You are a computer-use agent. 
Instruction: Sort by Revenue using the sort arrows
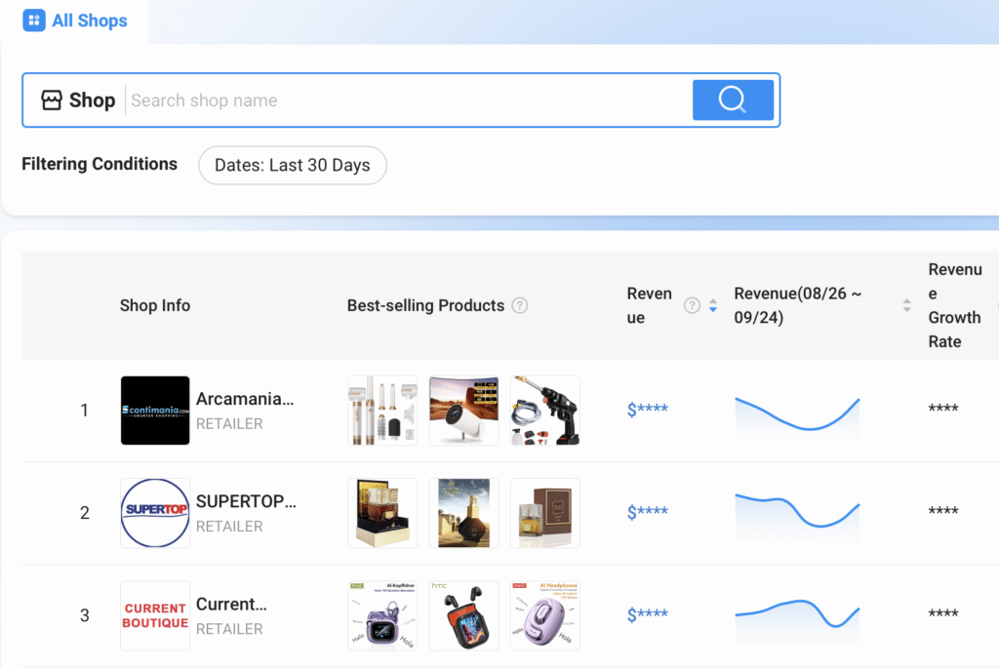point(712,305)
